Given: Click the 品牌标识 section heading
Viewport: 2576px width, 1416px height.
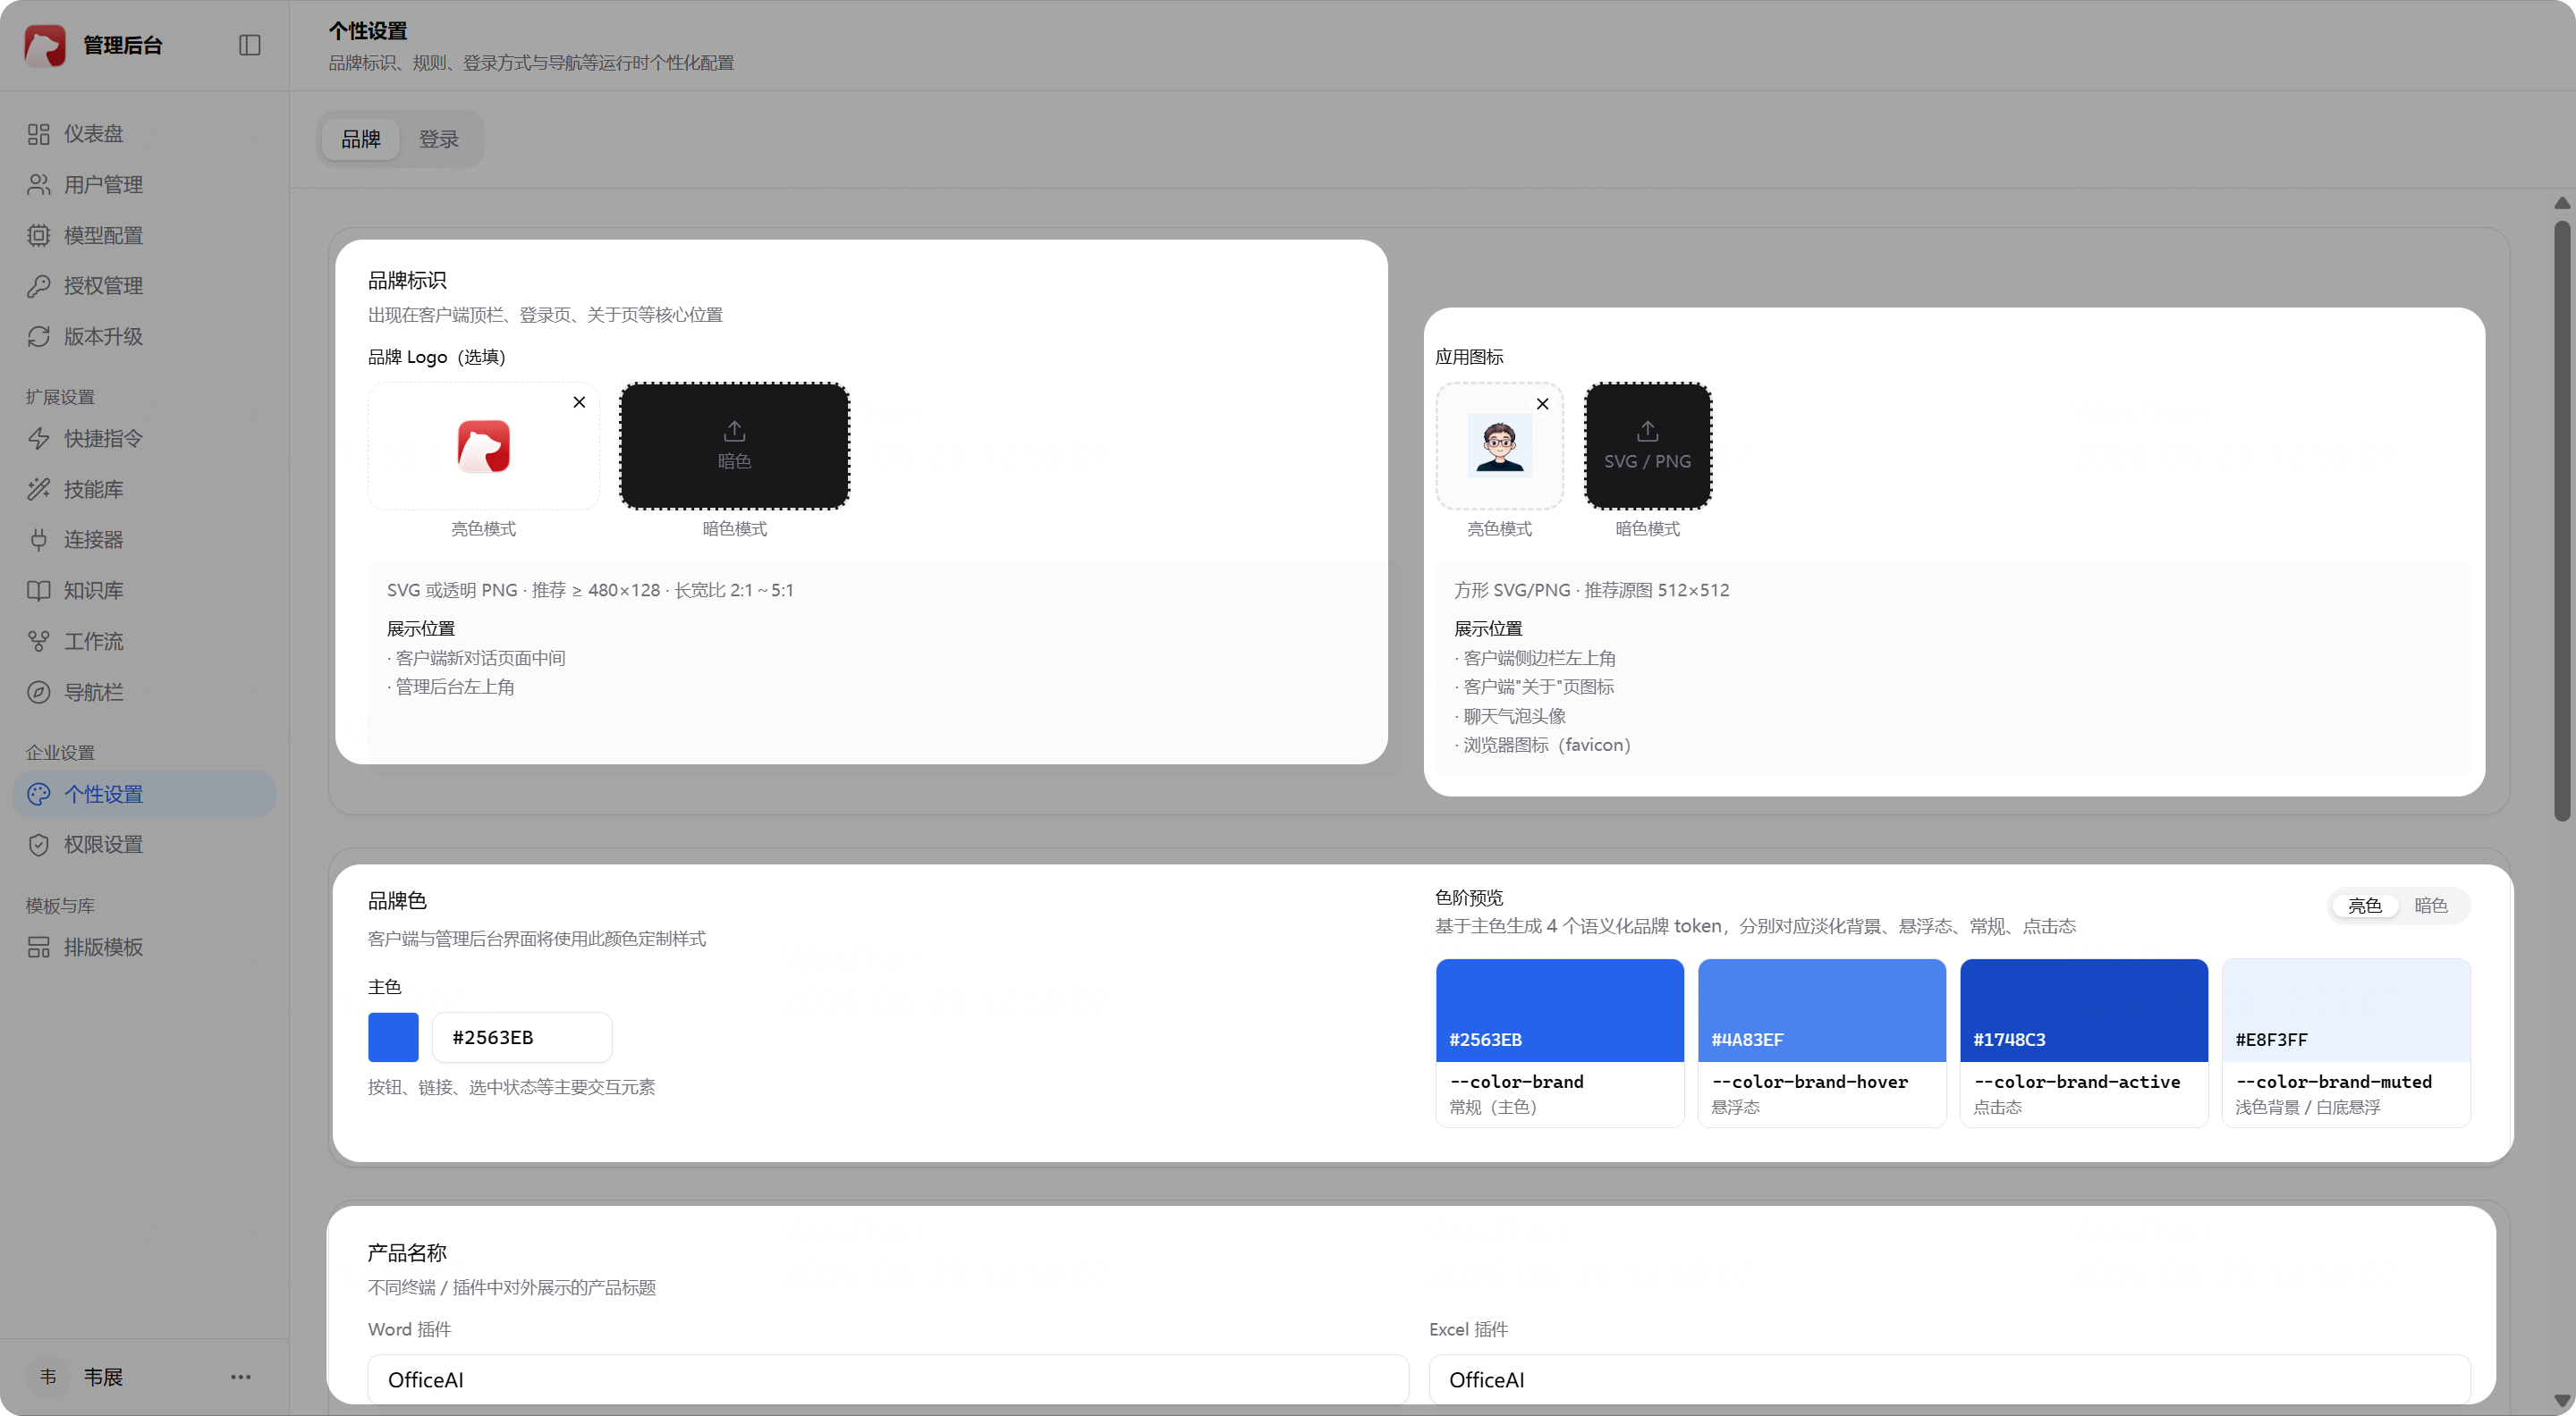Looking at the screenshot, I should pyautogui.click(x=407, y=281).
